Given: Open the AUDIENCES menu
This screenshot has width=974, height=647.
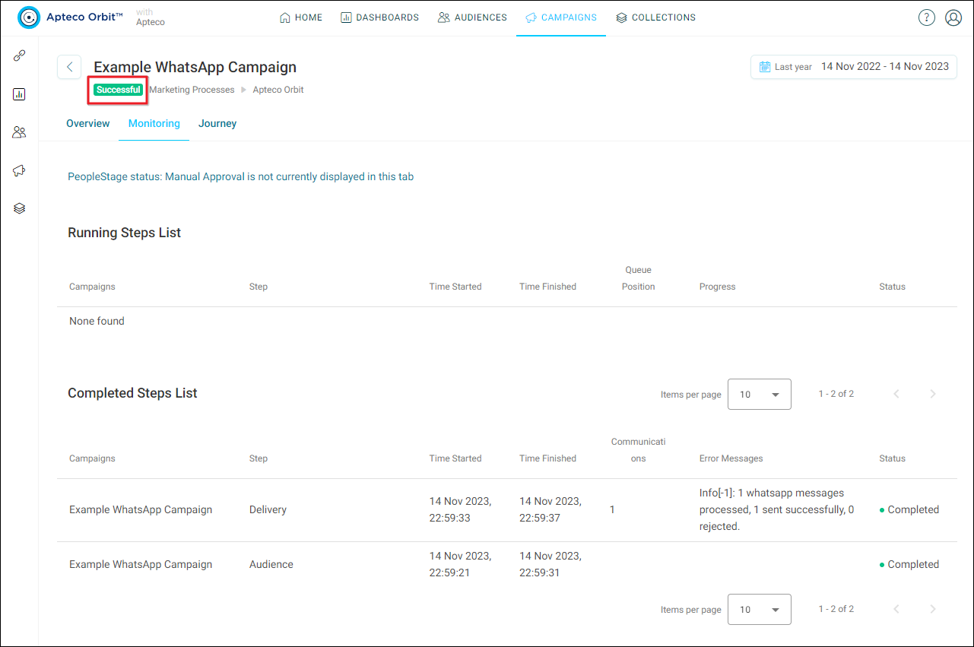Looking at the screenshot, I should click(x=472, y=17).
